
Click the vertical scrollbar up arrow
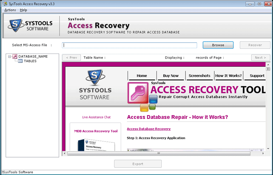coord(268,65)
